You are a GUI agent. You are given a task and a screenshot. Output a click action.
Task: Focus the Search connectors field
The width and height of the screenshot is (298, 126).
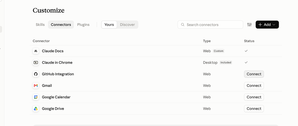click(210, 25)
